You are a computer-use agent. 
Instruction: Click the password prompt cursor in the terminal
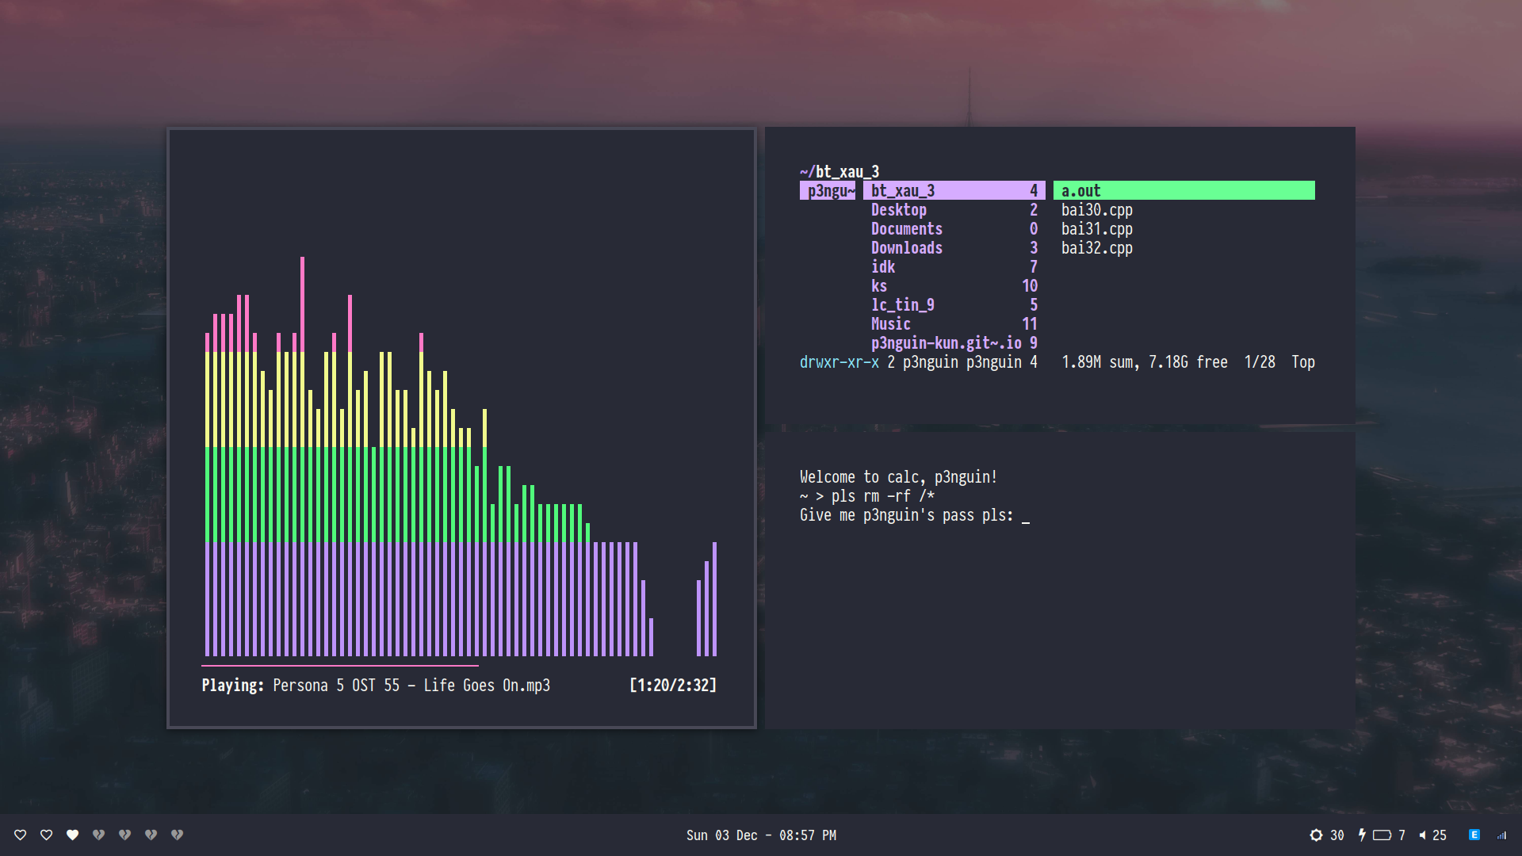pyautogui.click(x=1026, y=522)
